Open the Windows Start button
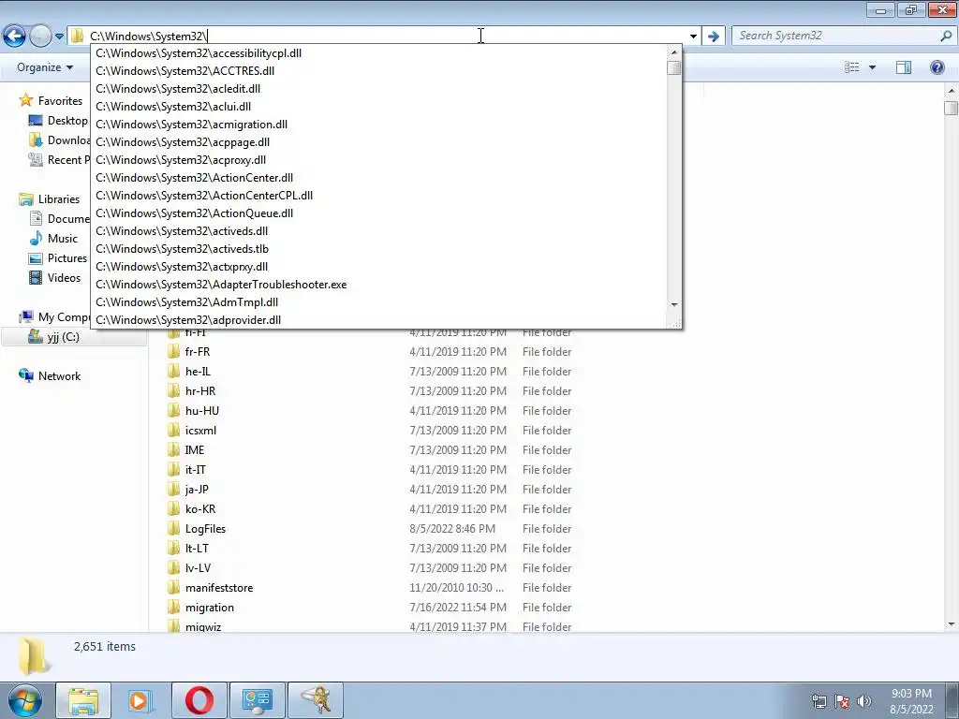The width and height of the screenshot is (959, 719). coord(25,700)
